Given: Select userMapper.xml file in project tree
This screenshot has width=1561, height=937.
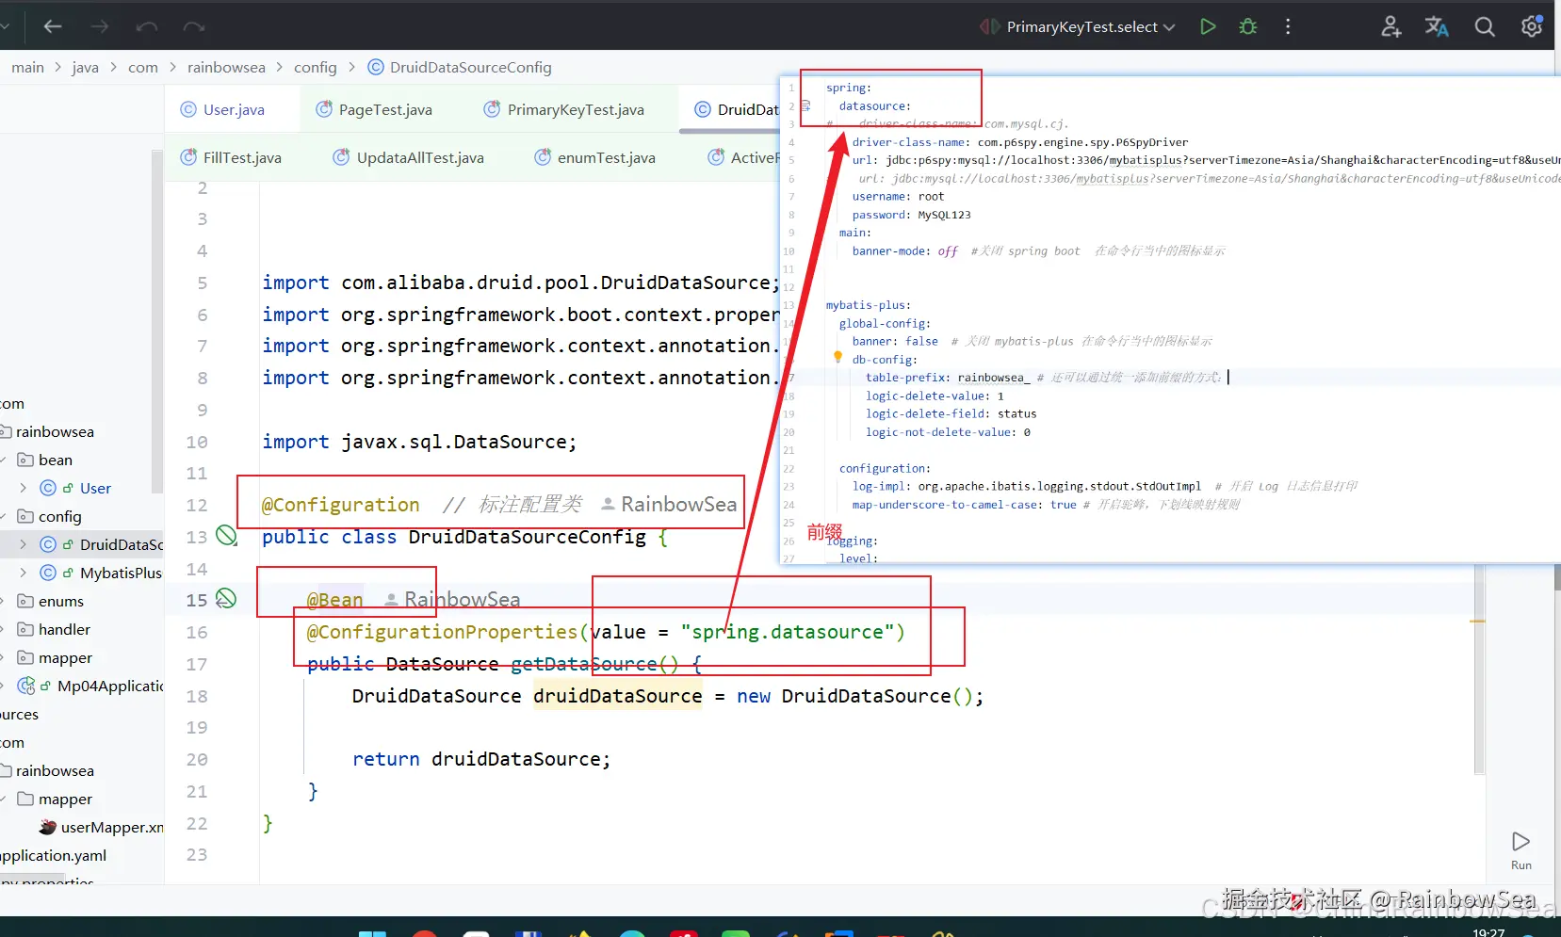Looking at the screenshot, I should (x=112, y=827).
